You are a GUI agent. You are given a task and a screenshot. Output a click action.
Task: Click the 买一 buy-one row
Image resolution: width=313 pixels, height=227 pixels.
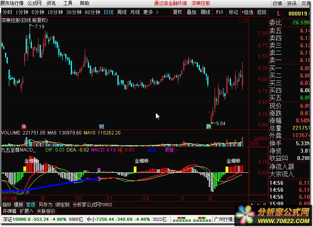coord(289,68)
